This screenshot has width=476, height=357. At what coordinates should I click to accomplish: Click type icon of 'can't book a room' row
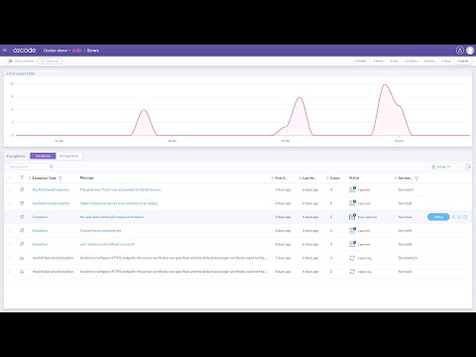pos(22,244)
